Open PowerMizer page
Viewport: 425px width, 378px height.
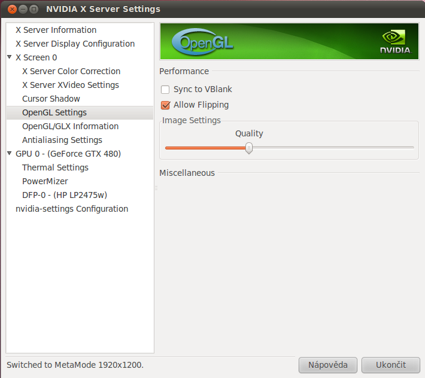pos(45,181)
